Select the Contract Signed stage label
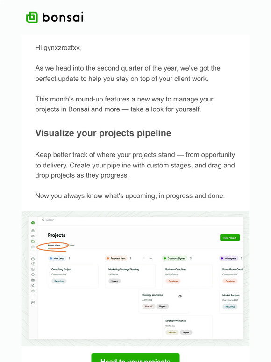This screenshot has width=271, height=362. [x=175, y=258]
